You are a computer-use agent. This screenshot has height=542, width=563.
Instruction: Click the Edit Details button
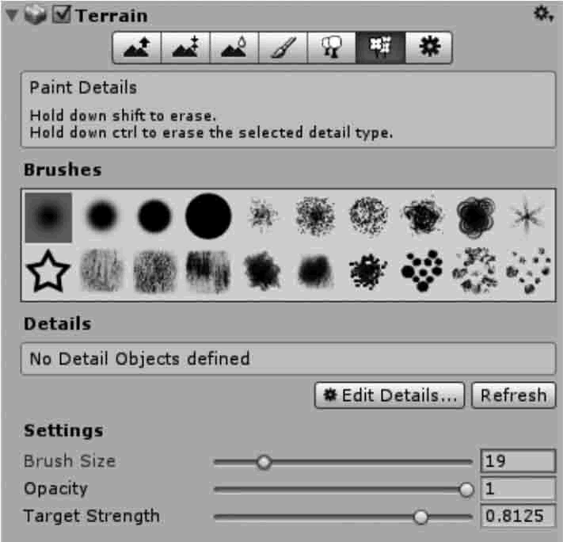(390, 395)
